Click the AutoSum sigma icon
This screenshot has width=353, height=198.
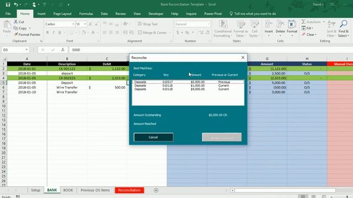[303, 22]
